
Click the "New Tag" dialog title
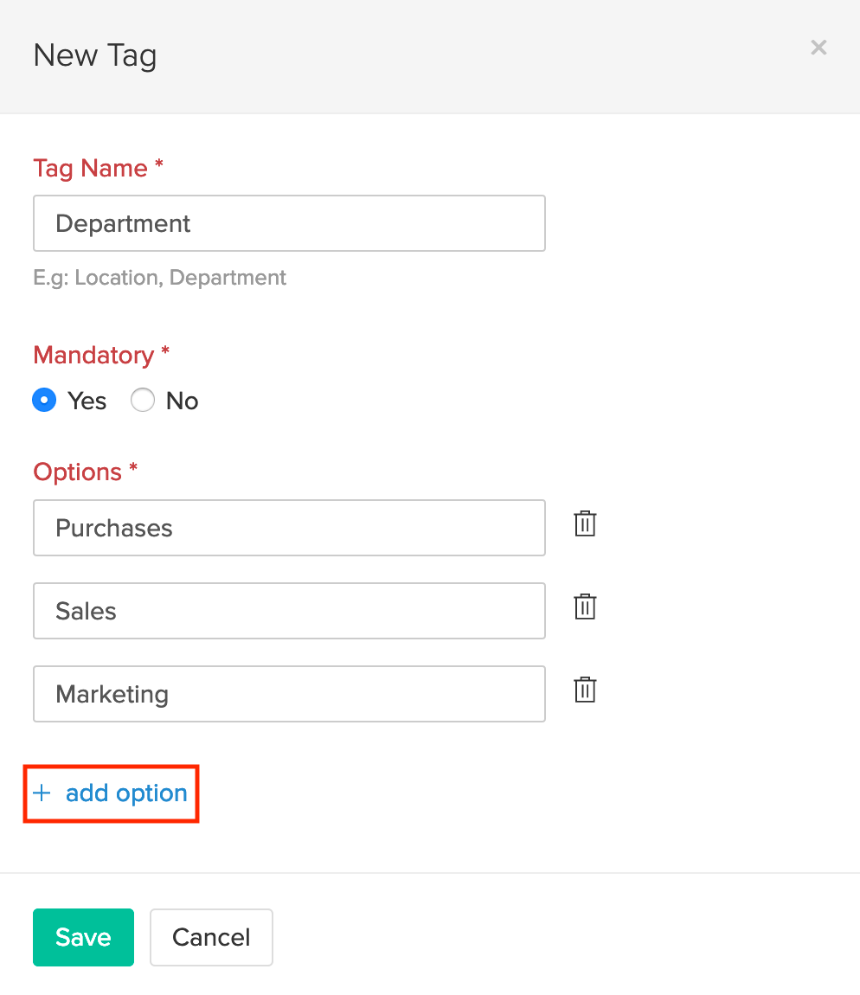point(95,55)
